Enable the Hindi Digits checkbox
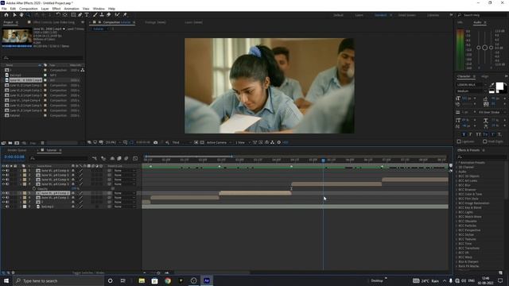 (x=484, y=141)
